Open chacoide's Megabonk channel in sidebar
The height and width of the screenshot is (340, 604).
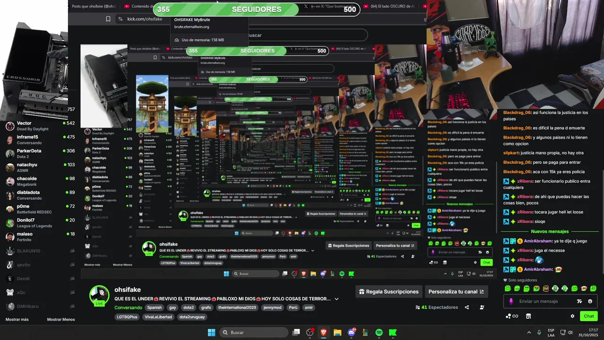[40, 181]
